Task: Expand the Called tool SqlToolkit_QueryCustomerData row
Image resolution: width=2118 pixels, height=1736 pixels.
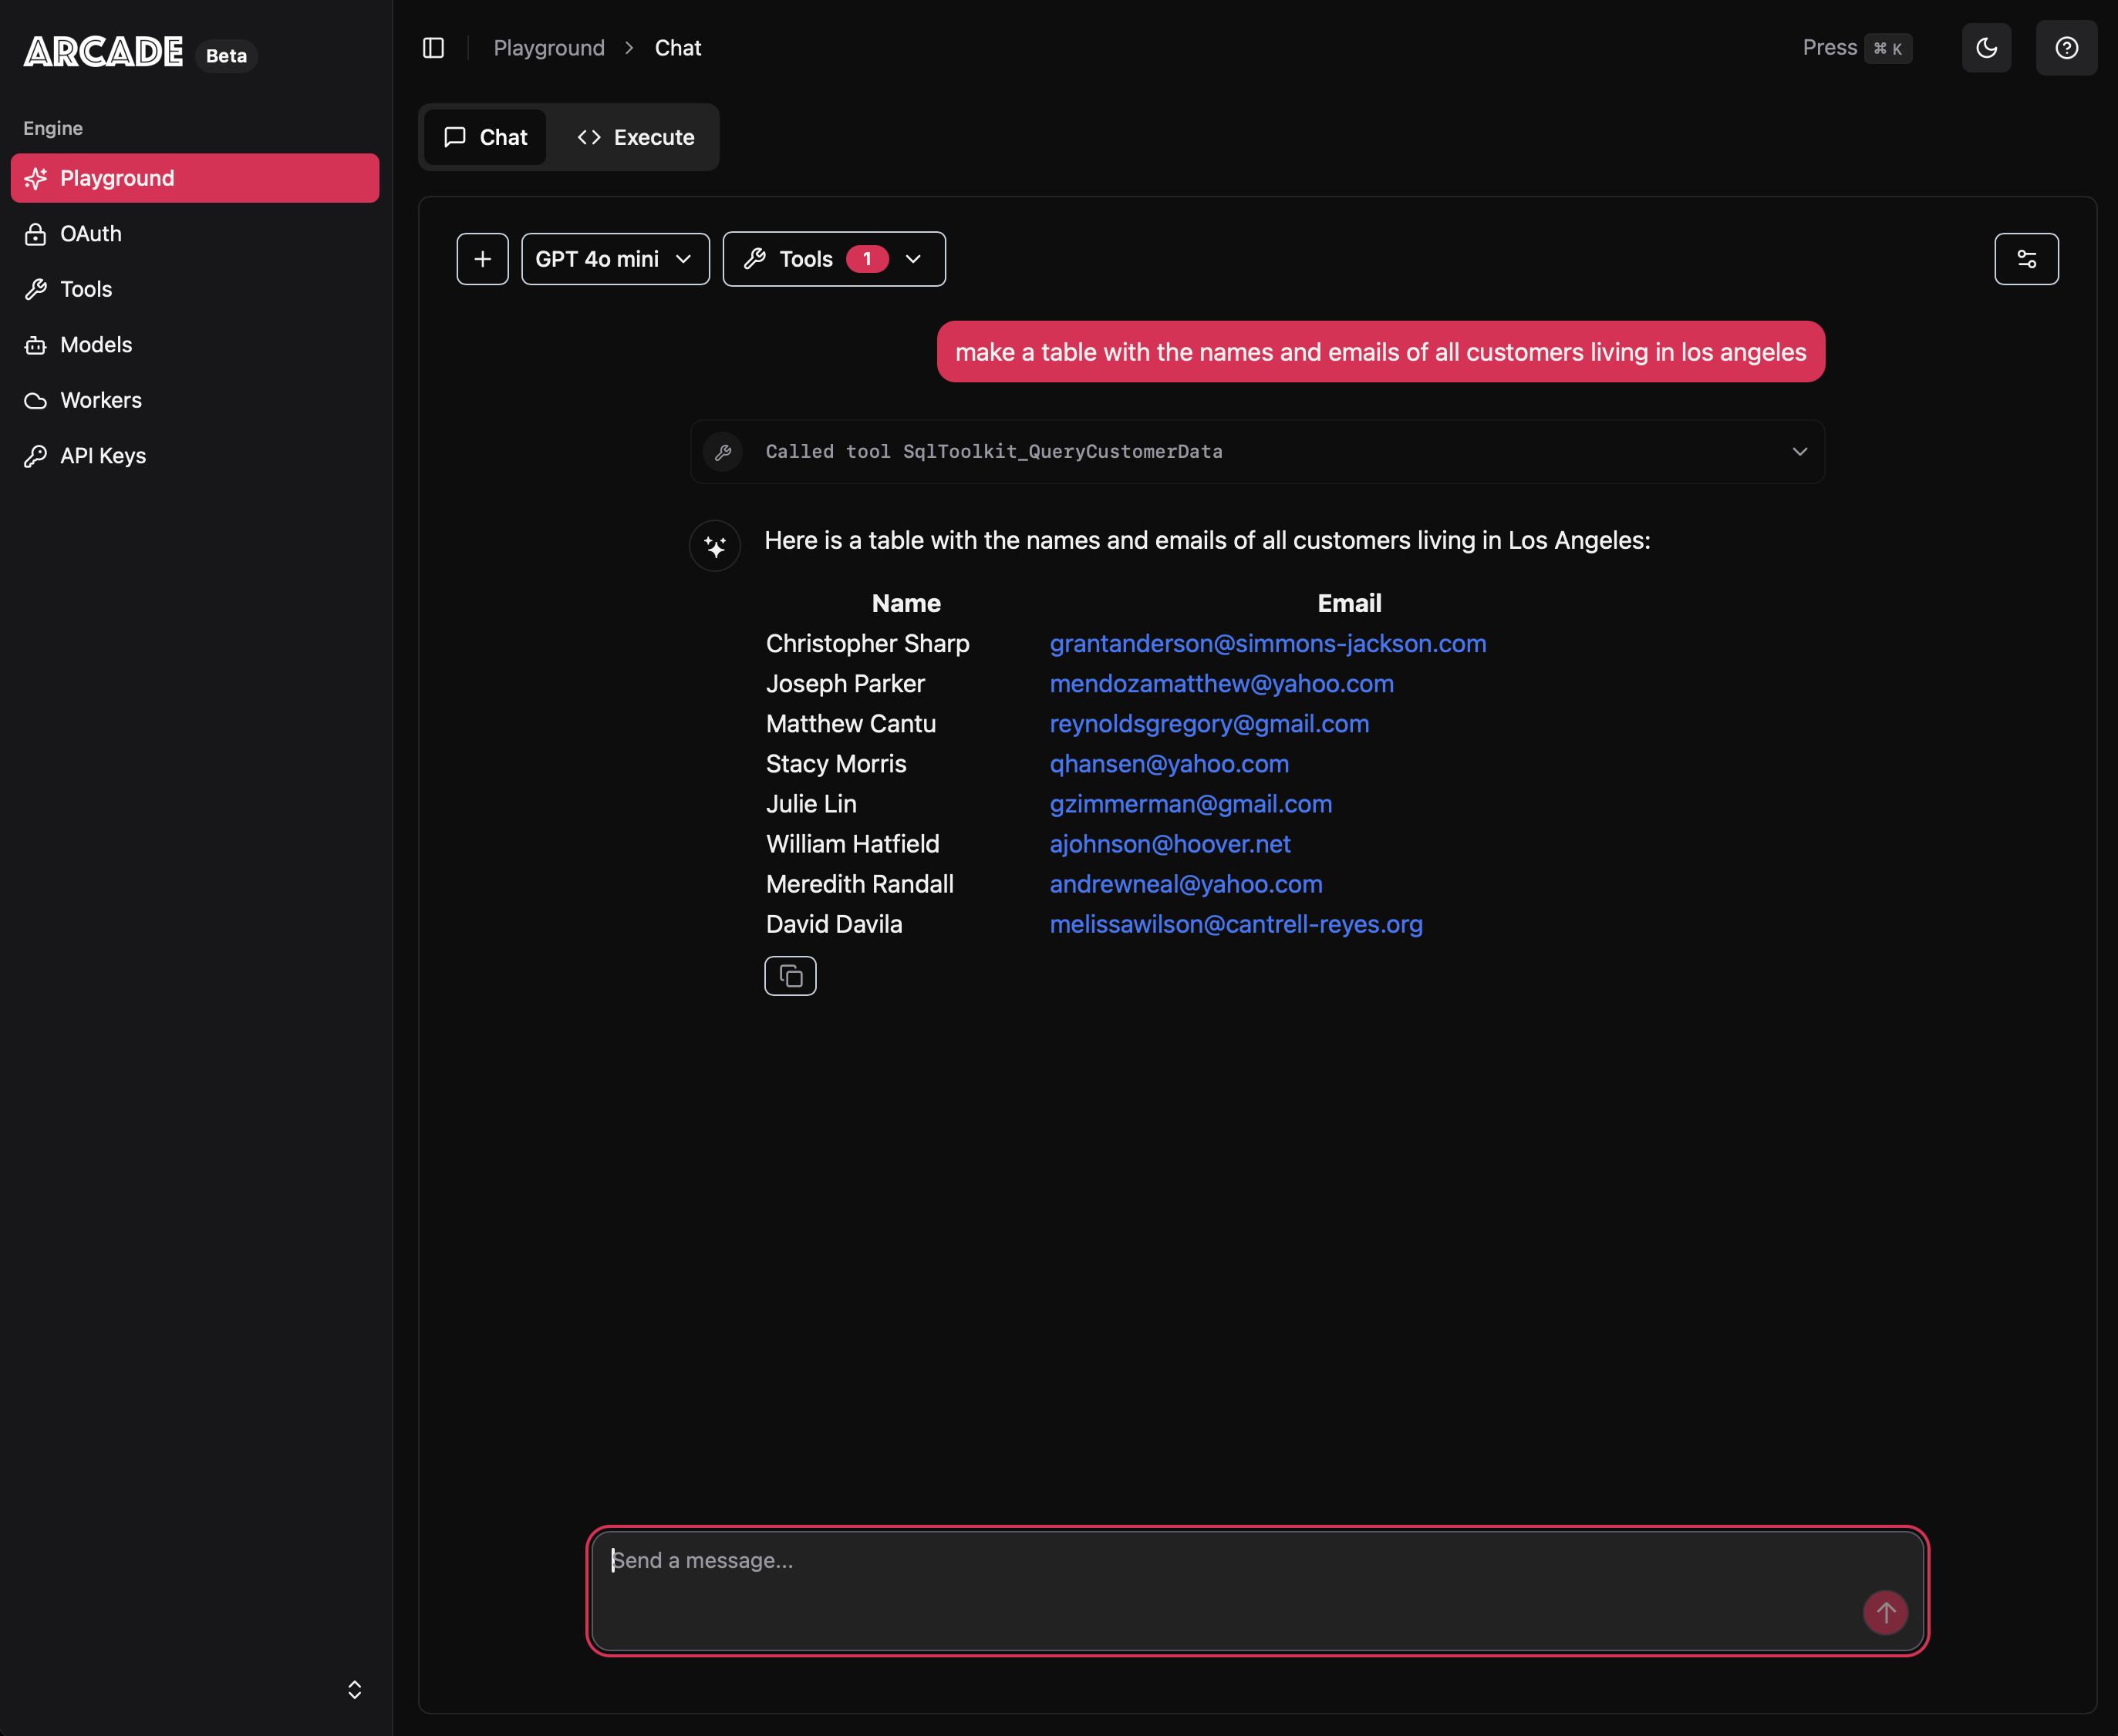Action: point(1257,452)
